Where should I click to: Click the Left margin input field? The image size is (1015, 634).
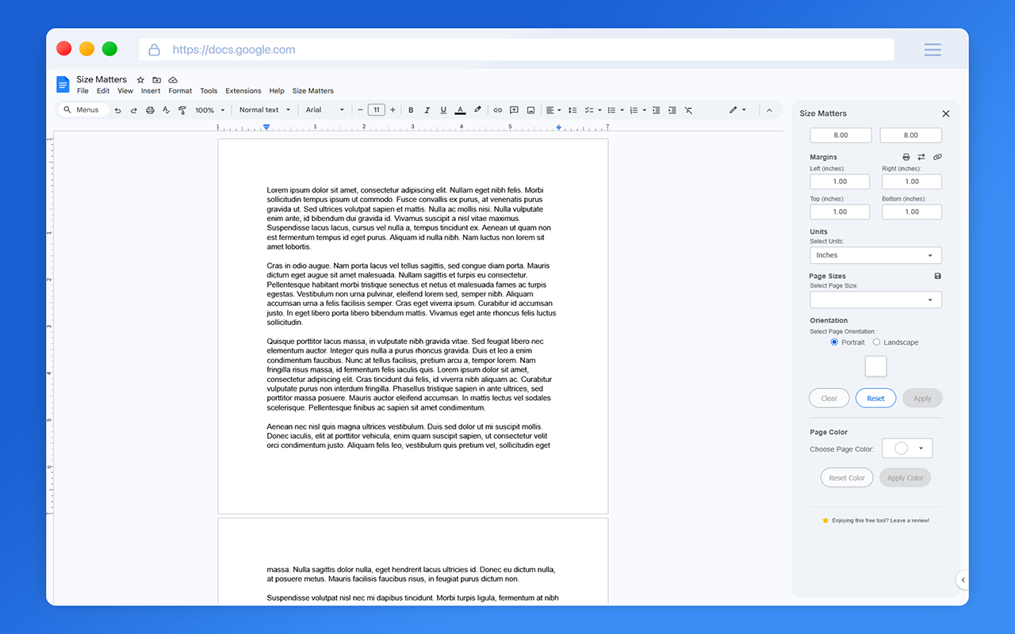pyautogui.click(x=840, y=181)
